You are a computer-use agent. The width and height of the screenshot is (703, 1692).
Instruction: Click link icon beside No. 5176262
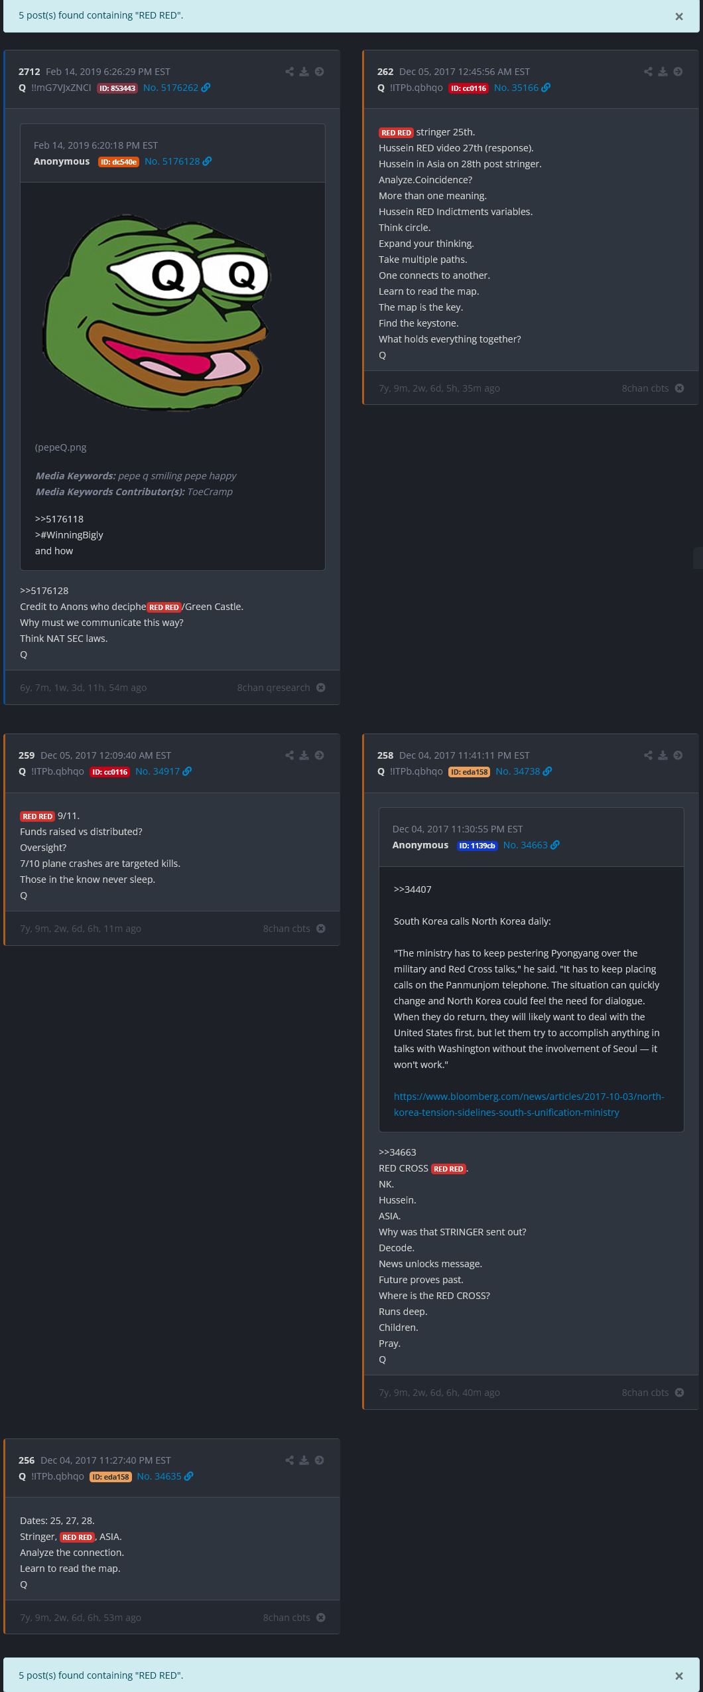tap(206, 88)
